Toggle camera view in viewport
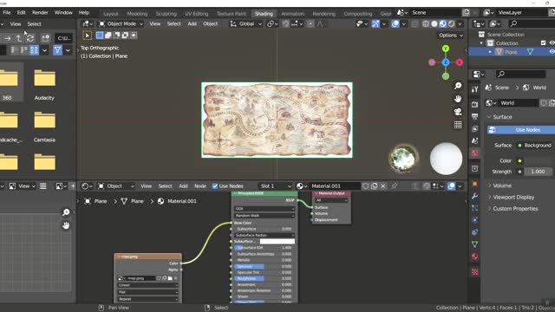Image resolution: width=555 pixels, height=312 pixels. click(x=458, y=112)
